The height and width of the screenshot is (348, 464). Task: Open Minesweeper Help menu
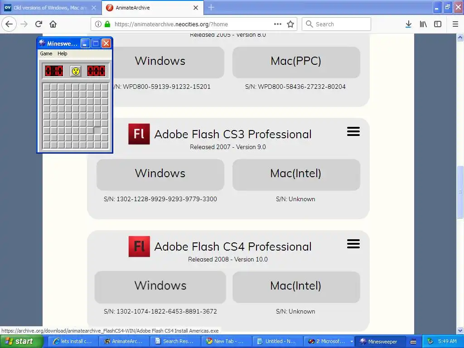point(62,53)
